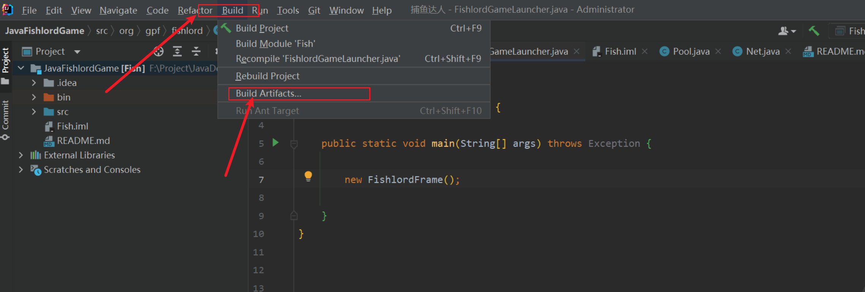Click the Pool.java class icon in tab

click(664, 51)
